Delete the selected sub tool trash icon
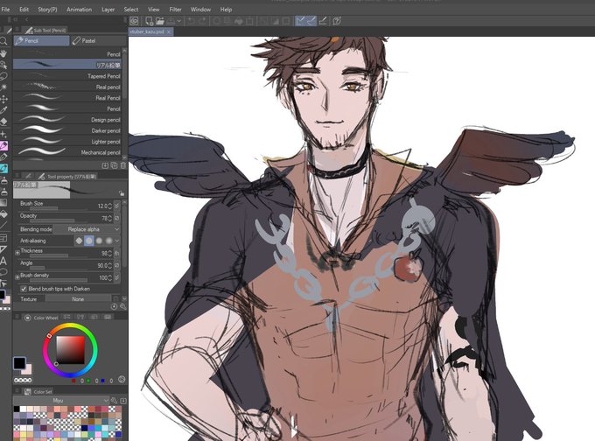 point(123,165)
